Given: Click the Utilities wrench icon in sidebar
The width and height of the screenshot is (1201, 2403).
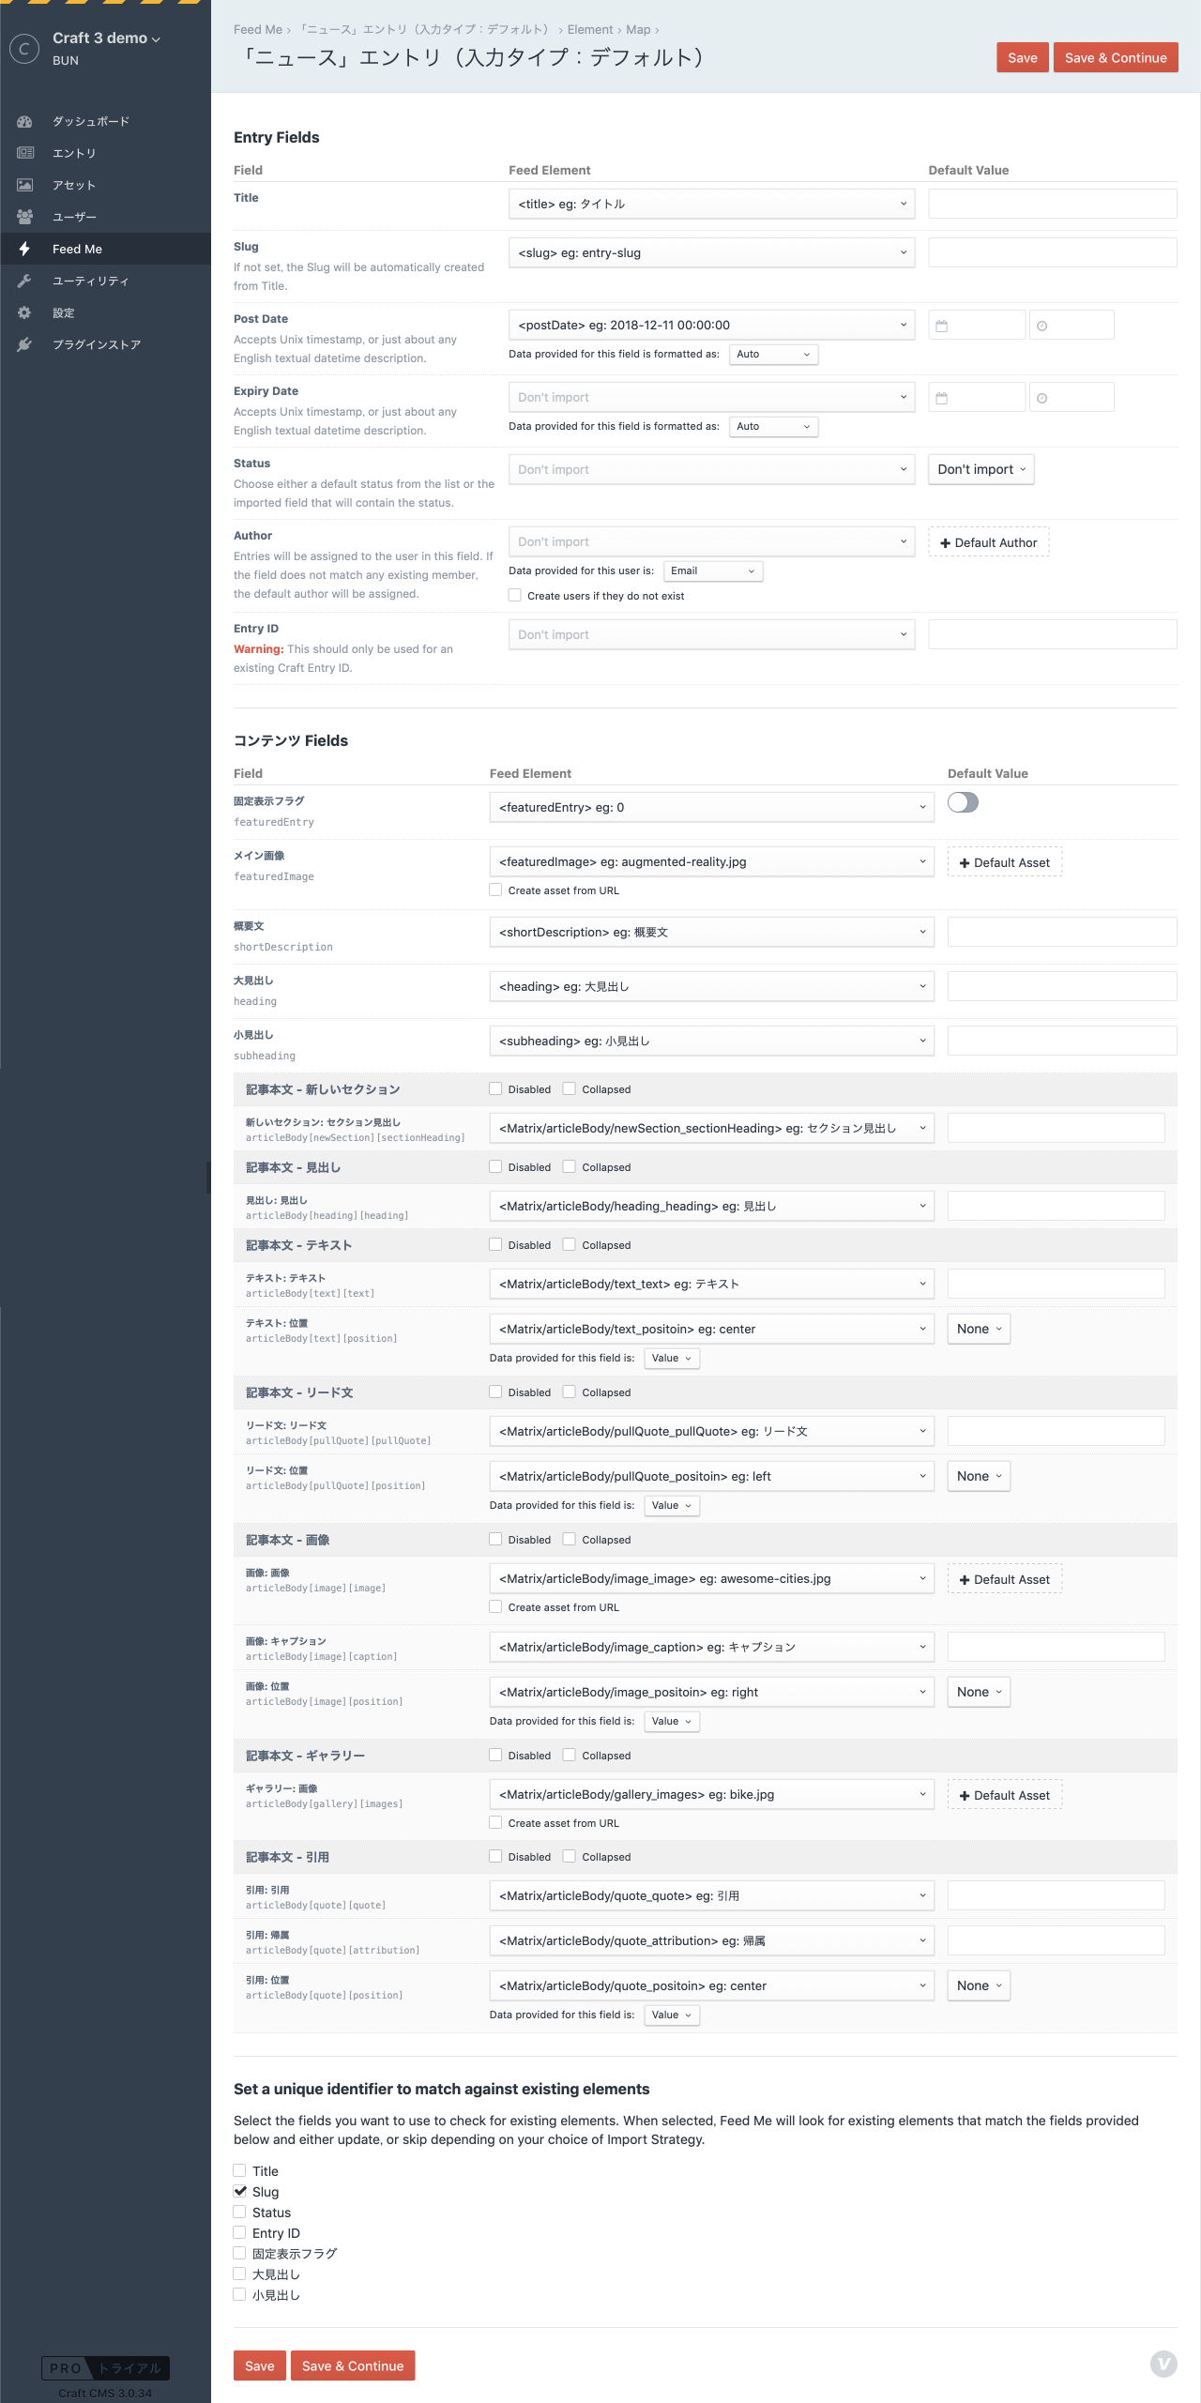Looking at the screenshot, I should tap(25, 281).
